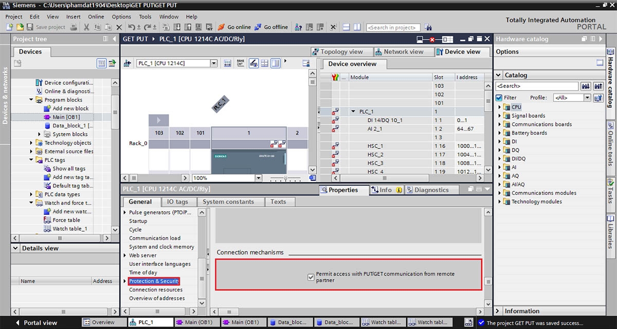Click the Undo arrow icon
This screenshot has width=617, height=329.
point(132,27)
